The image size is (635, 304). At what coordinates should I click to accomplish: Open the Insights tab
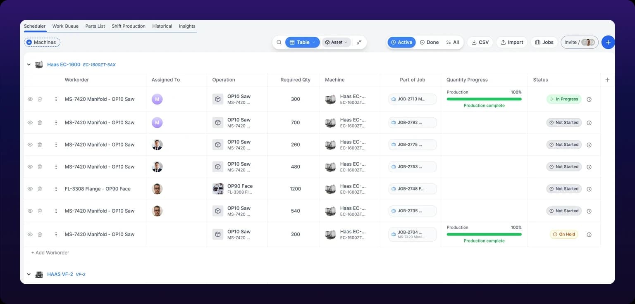pos(187,26)
